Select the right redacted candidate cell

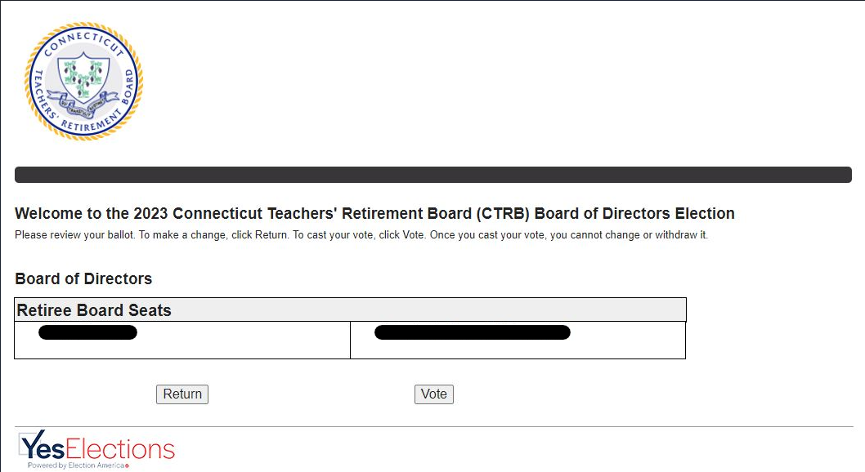pyautogui.click(x=518, y=340)
